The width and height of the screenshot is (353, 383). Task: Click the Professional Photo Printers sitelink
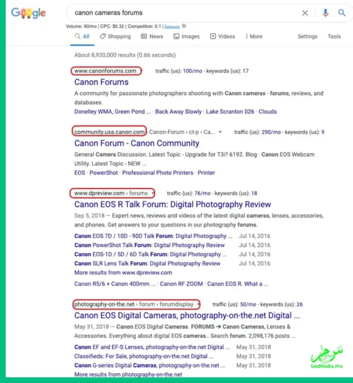tap(157, 172)
